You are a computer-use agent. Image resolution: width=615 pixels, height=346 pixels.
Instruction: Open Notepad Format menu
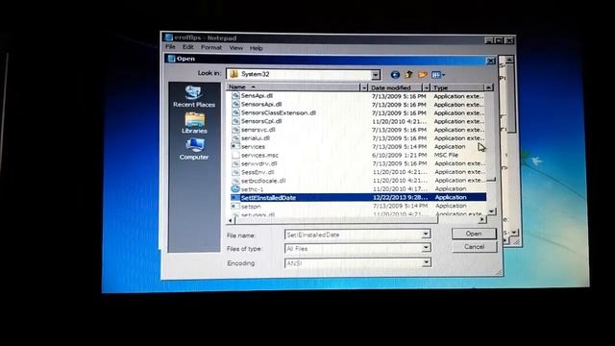[211, 47]
